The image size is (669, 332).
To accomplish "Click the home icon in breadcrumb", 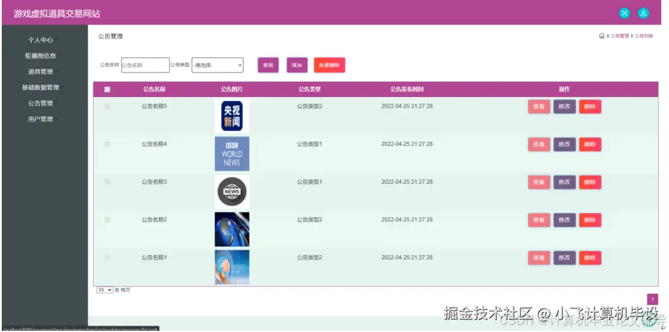I will click(x=602, y=36).
